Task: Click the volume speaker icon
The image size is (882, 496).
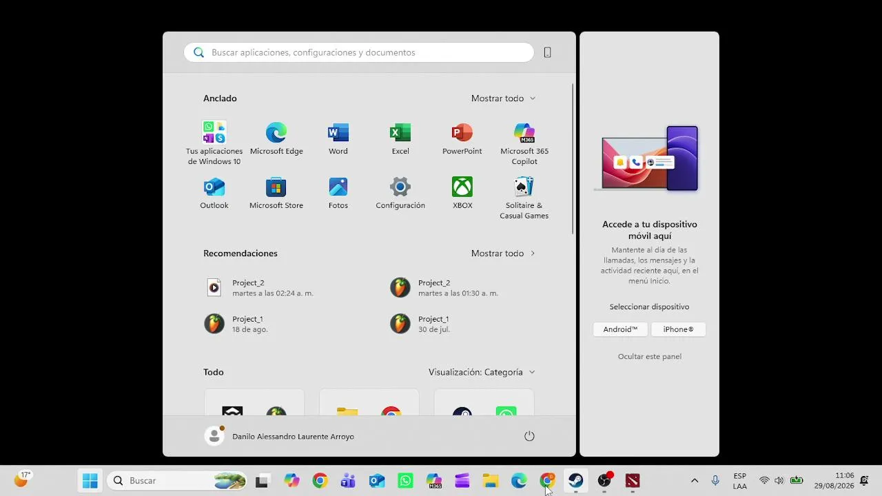Action: [x=779, y=481]
